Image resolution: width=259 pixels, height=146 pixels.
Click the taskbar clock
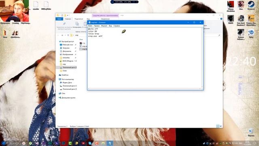click(x=248, y=143)
